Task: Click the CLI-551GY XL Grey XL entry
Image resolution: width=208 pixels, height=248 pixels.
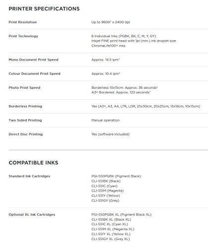Action: 110,239
